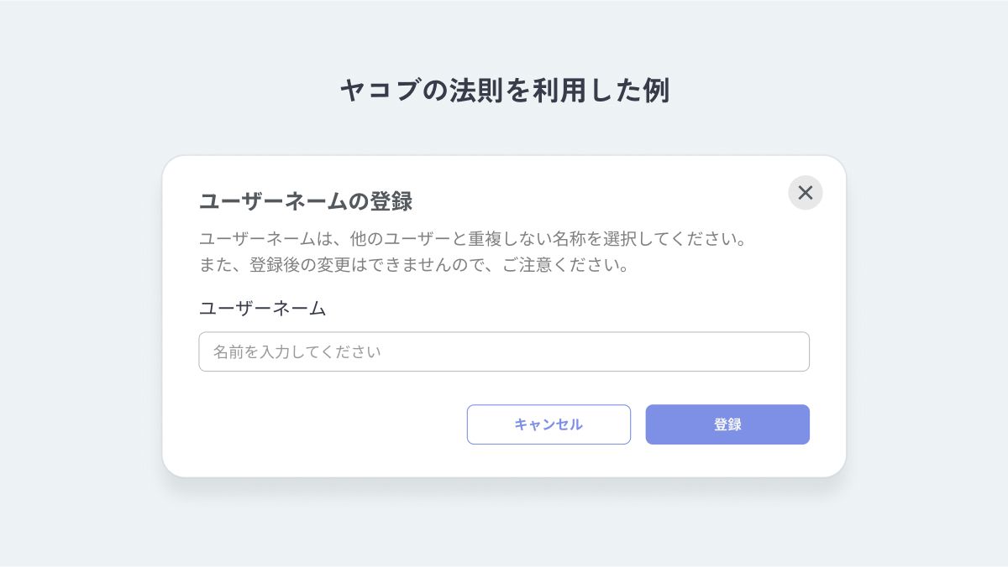Click the description line about 重複しない名称
The height and width of the screenshot is (567, 1008).
coord(473,238)
